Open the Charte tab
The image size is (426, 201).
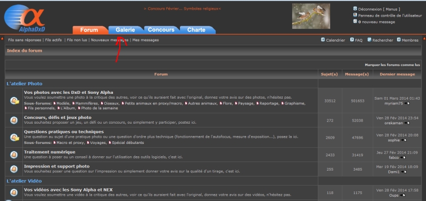tap(196, 30)
